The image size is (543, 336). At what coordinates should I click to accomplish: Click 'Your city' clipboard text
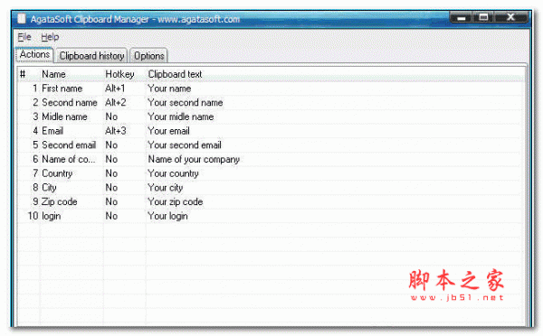tap(166, 188)
